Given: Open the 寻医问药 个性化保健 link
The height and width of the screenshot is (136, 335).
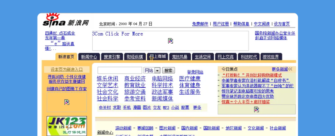Looking at the screenshot, I should pos(67,77).
